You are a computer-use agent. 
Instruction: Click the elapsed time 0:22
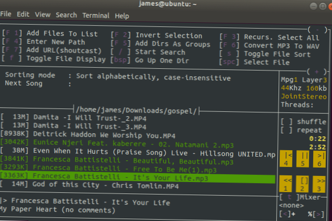317,139
